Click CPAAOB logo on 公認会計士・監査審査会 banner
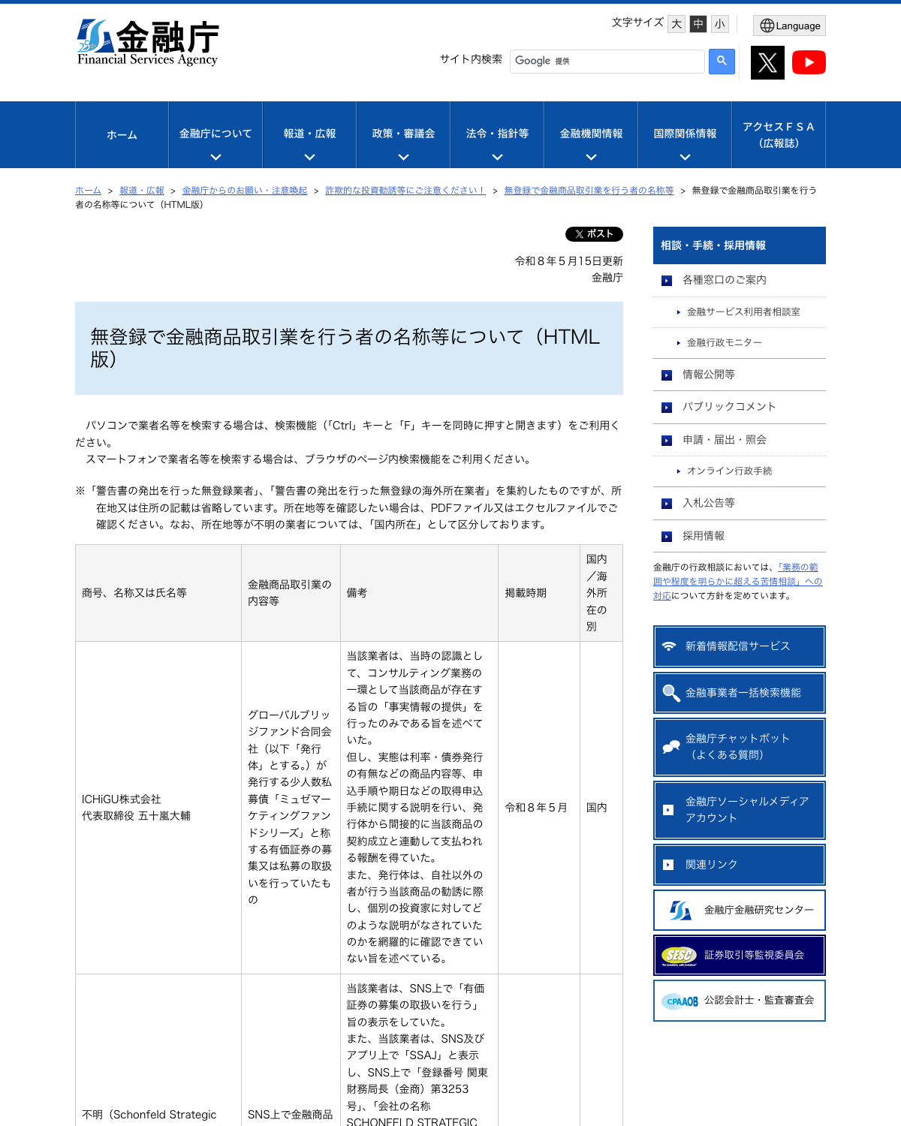Image resolution: width=901 pixels, height=1126 pixels. tap(681, 1001)
